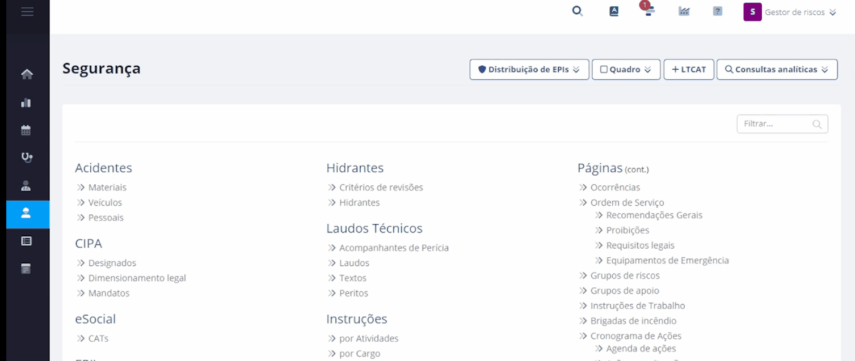Open Brigadas de incêndio
Image resolution: width=855 pixels, height=361 pixels.
(x=633, y=321)
